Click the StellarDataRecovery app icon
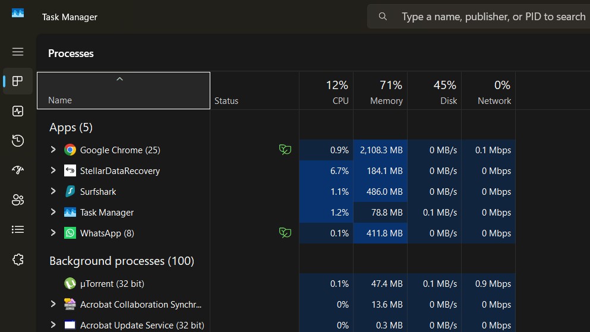 (70, 170)
